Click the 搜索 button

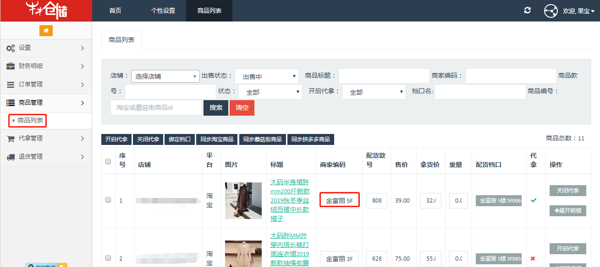(x=216, y=107)
